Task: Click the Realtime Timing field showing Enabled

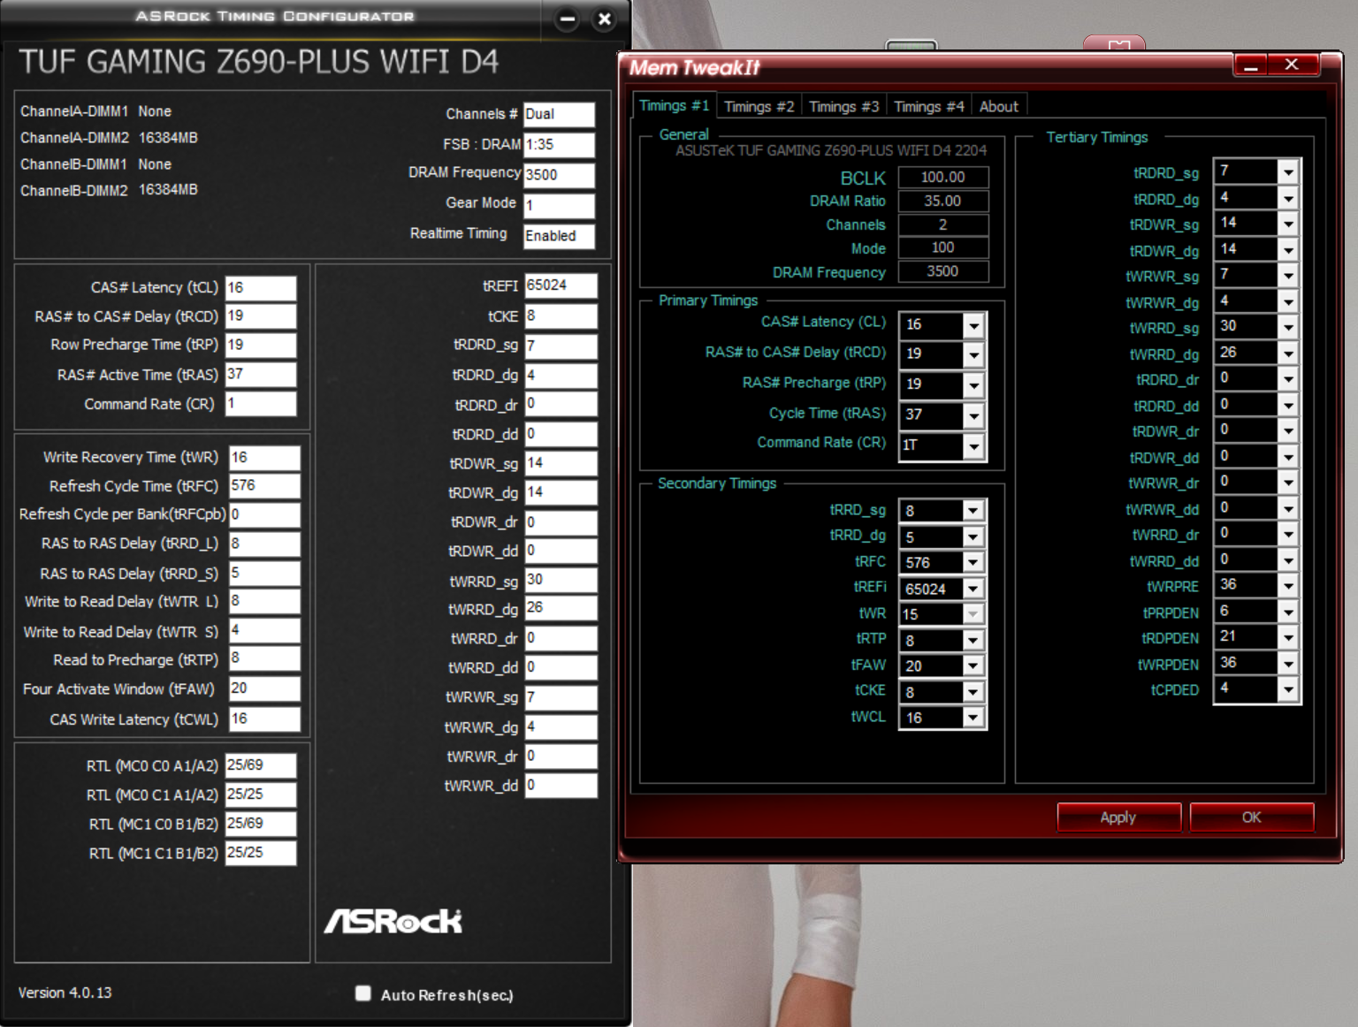Action: 559,236
